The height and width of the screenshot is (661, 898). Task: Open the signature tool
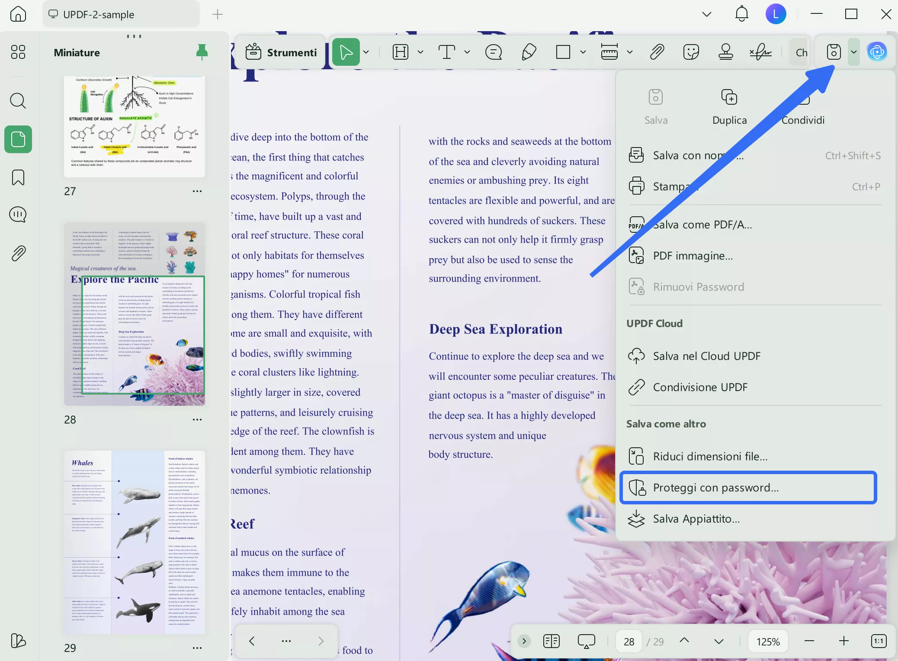tap(760, 52)
